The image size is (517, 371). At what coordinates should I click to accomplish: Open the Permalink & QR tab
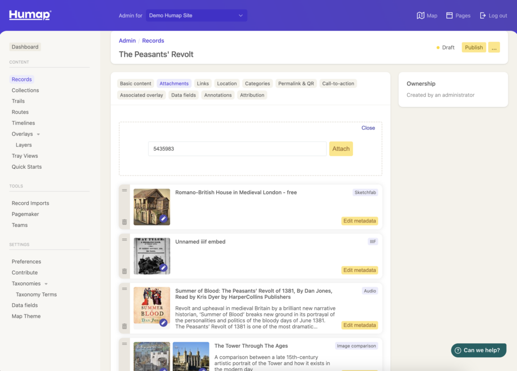coord(296,83)
